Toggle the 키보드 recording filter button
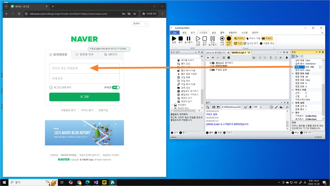The height and width of the screenshot is (186, 330). click(x=267, y=38)
